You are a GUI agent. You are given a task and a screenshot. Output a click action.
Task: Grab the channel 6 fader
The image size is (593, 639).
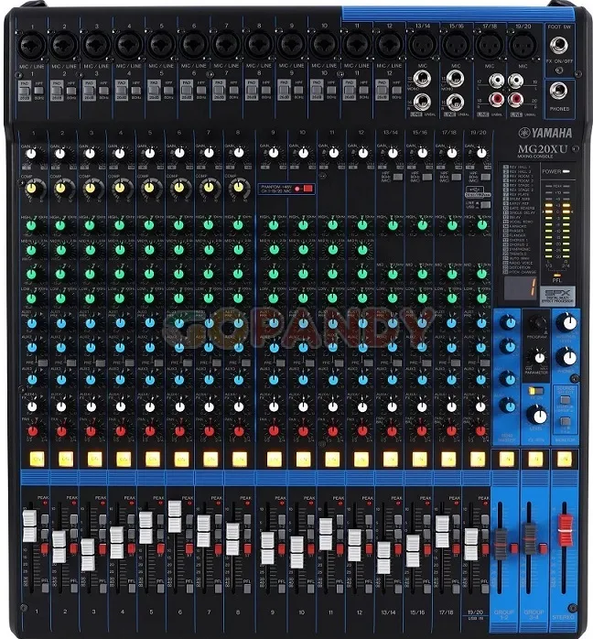[174, 516]
